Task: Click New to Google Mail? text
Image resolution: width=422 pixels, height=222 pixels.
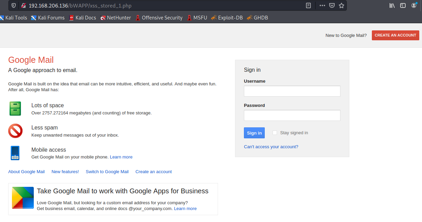Action: coord(346,36)
